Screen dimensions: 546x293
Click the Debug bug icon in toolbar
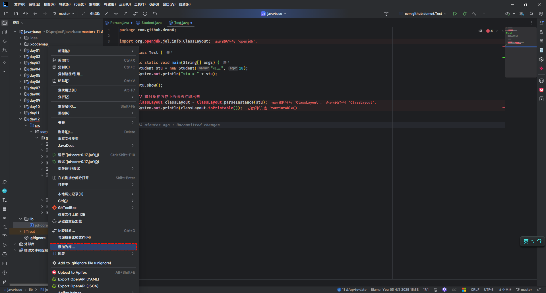pyautogui.click(x=465, y=14)
